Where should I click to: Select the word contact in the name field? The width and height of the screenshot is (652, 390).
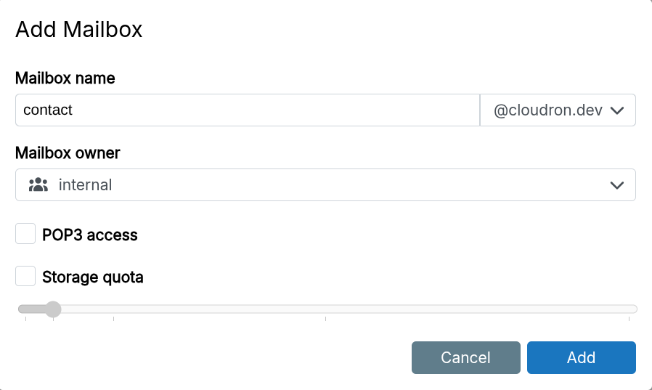point(48,110)
